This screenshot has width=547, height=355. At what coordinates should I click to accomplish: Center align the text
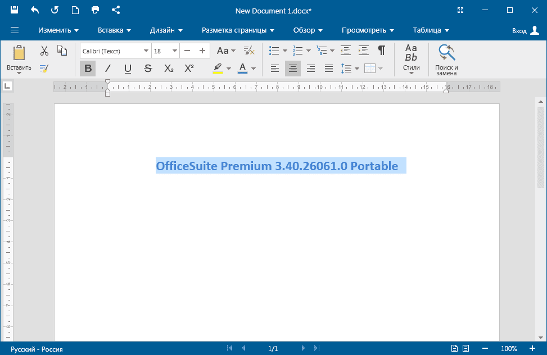coord(293,69)
